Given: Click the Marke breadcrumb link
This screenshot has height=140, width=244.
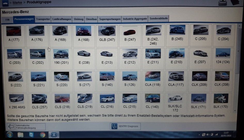Looking at the screenshot, I should pos(17,3).
